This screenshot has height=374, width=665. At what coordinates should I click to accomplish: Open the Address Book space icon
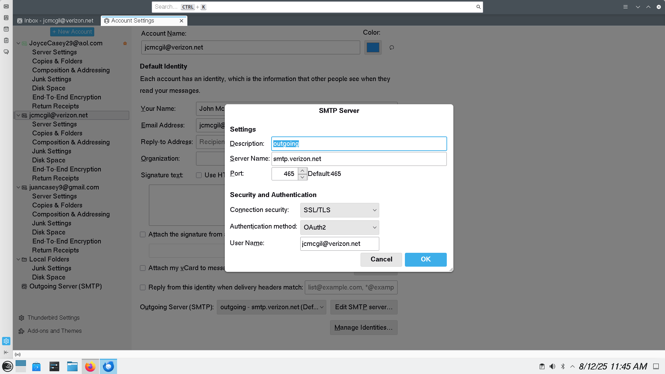pos(6,18)
